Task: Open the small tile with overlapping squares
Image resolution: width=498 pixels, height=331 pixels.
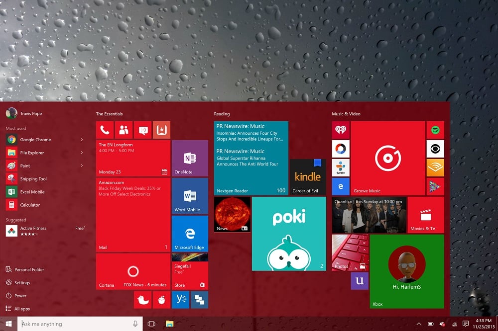Action: click(200, 300)
